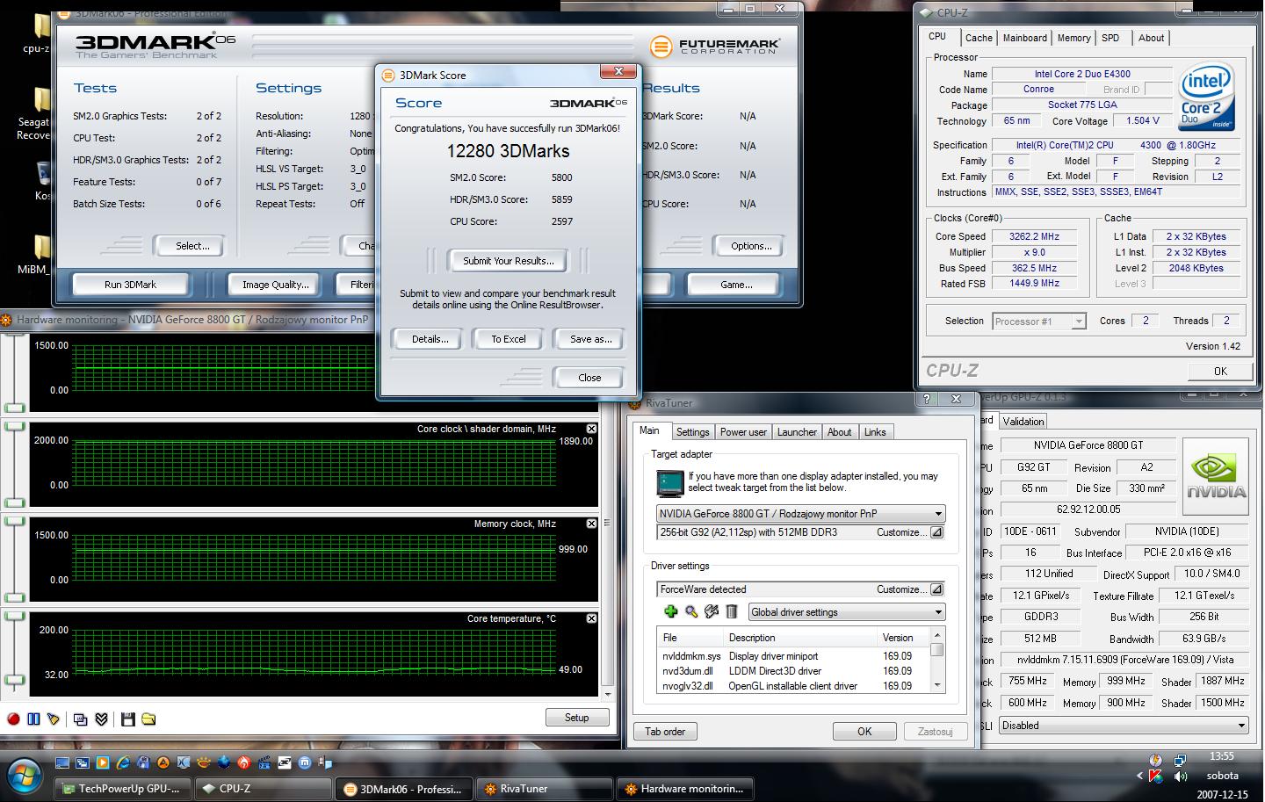Click the trash can delete icon in RivaTuner
This screenshot has width=1265, height=802.
731,611
